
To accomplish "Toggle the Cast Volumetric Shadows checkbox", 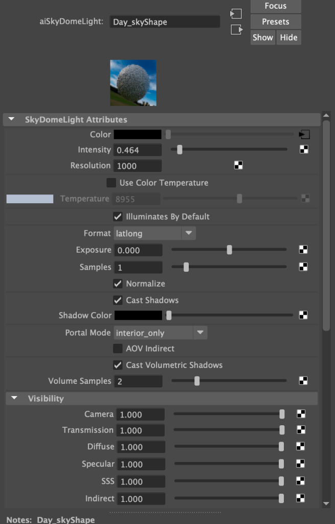I will (118, 365).
